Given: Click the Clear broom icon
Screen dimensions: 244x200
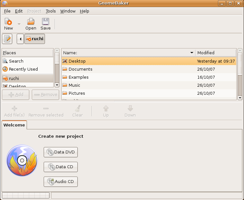Looking at the screenshot, I should [77, 109].
